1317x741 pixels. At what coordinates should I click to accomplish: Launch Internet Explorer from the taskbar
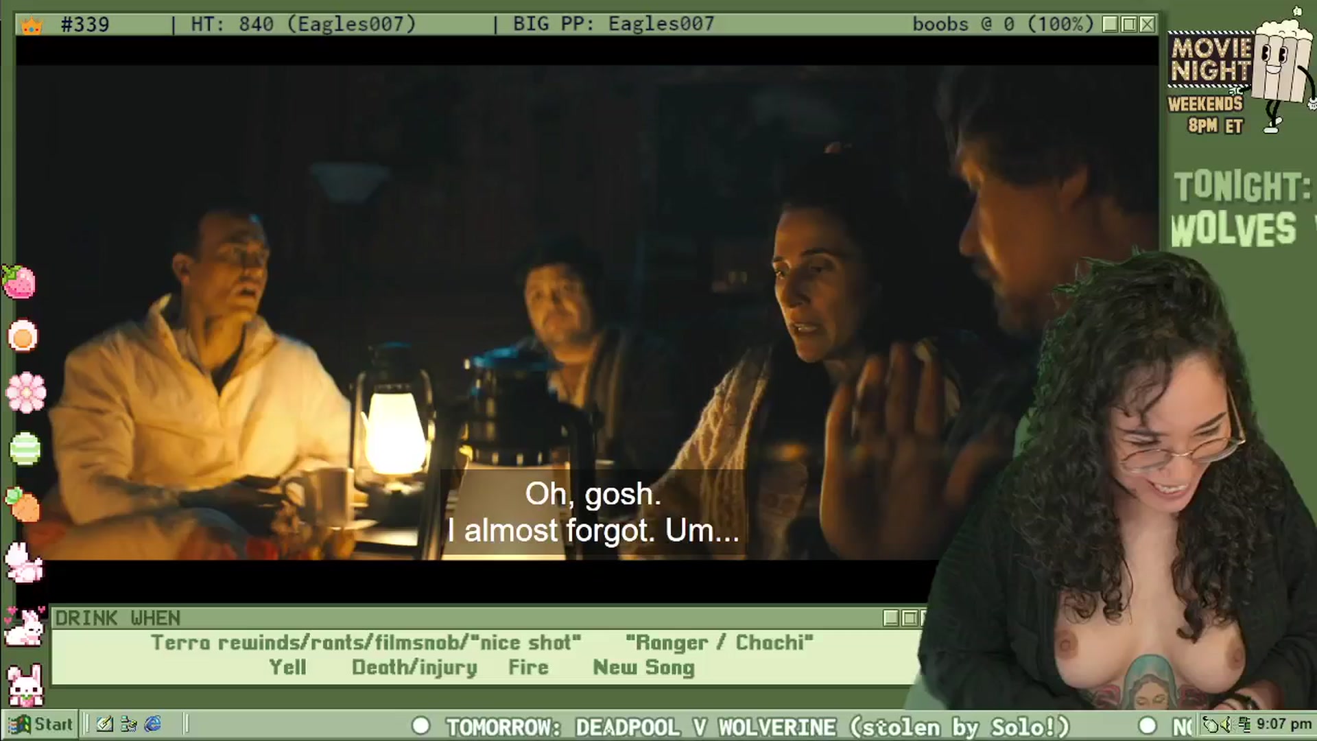pyautogui.click(x=152, y=724)
